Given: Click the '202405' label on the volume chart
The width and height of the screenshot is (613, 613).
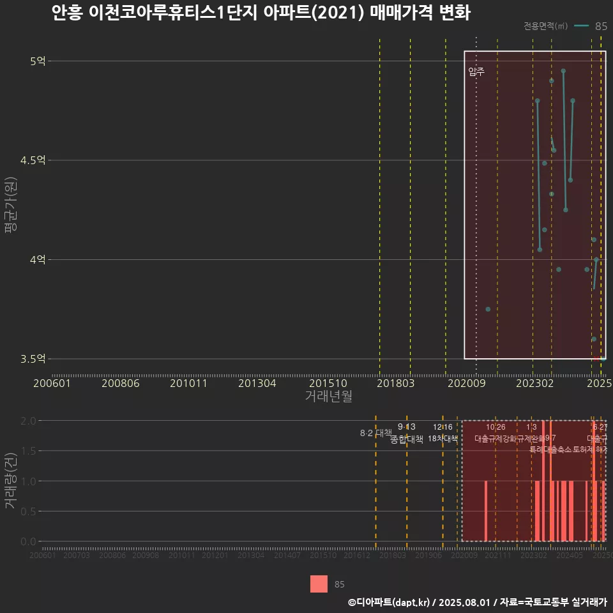Looking at the screenshot, I should coord(570,555).
